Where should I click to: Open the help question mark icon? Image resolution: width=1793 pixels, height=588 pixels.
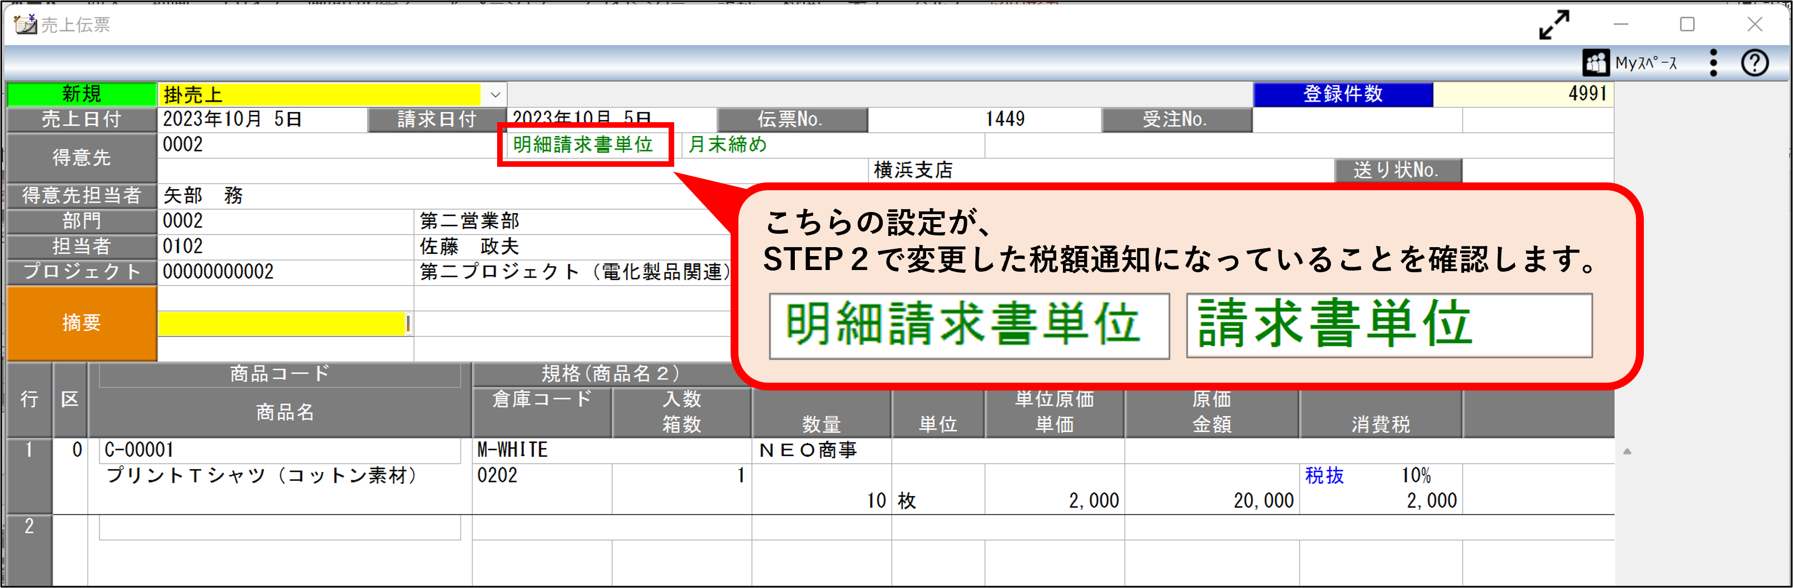pos(1754,63)
